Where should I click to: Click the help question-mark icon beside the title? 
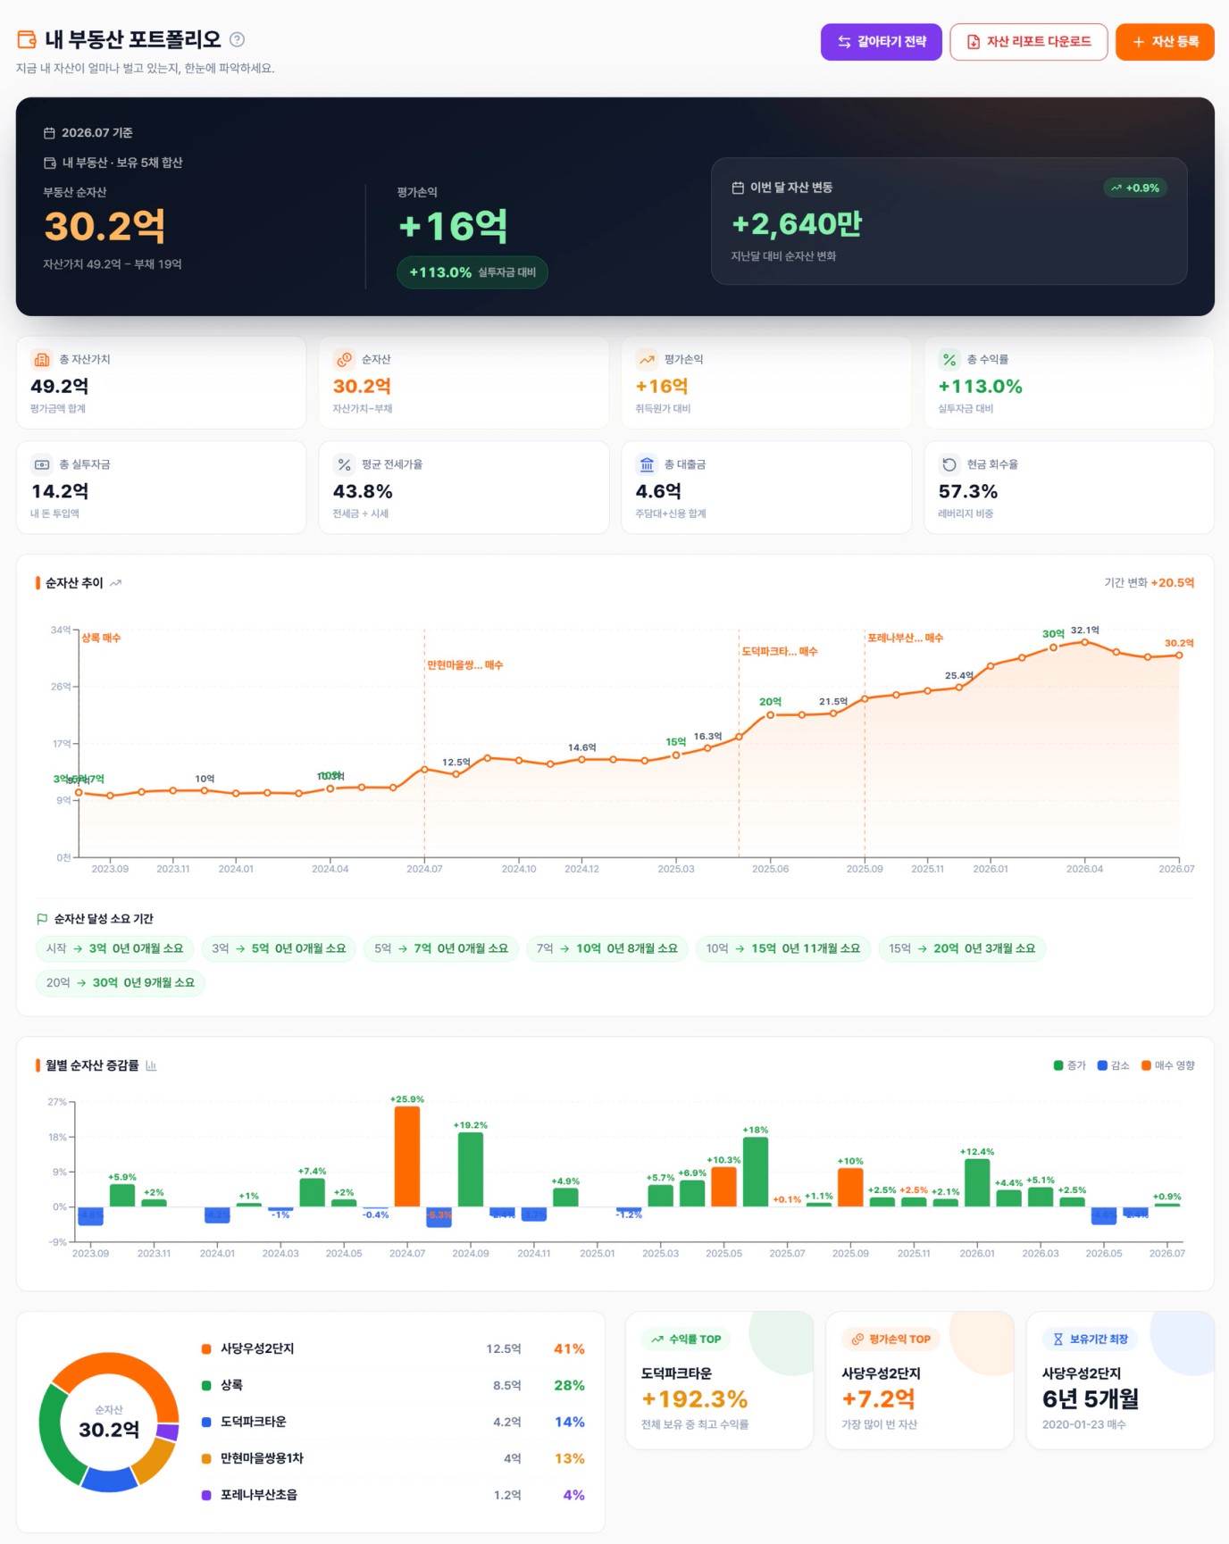[x=237, y=39]
